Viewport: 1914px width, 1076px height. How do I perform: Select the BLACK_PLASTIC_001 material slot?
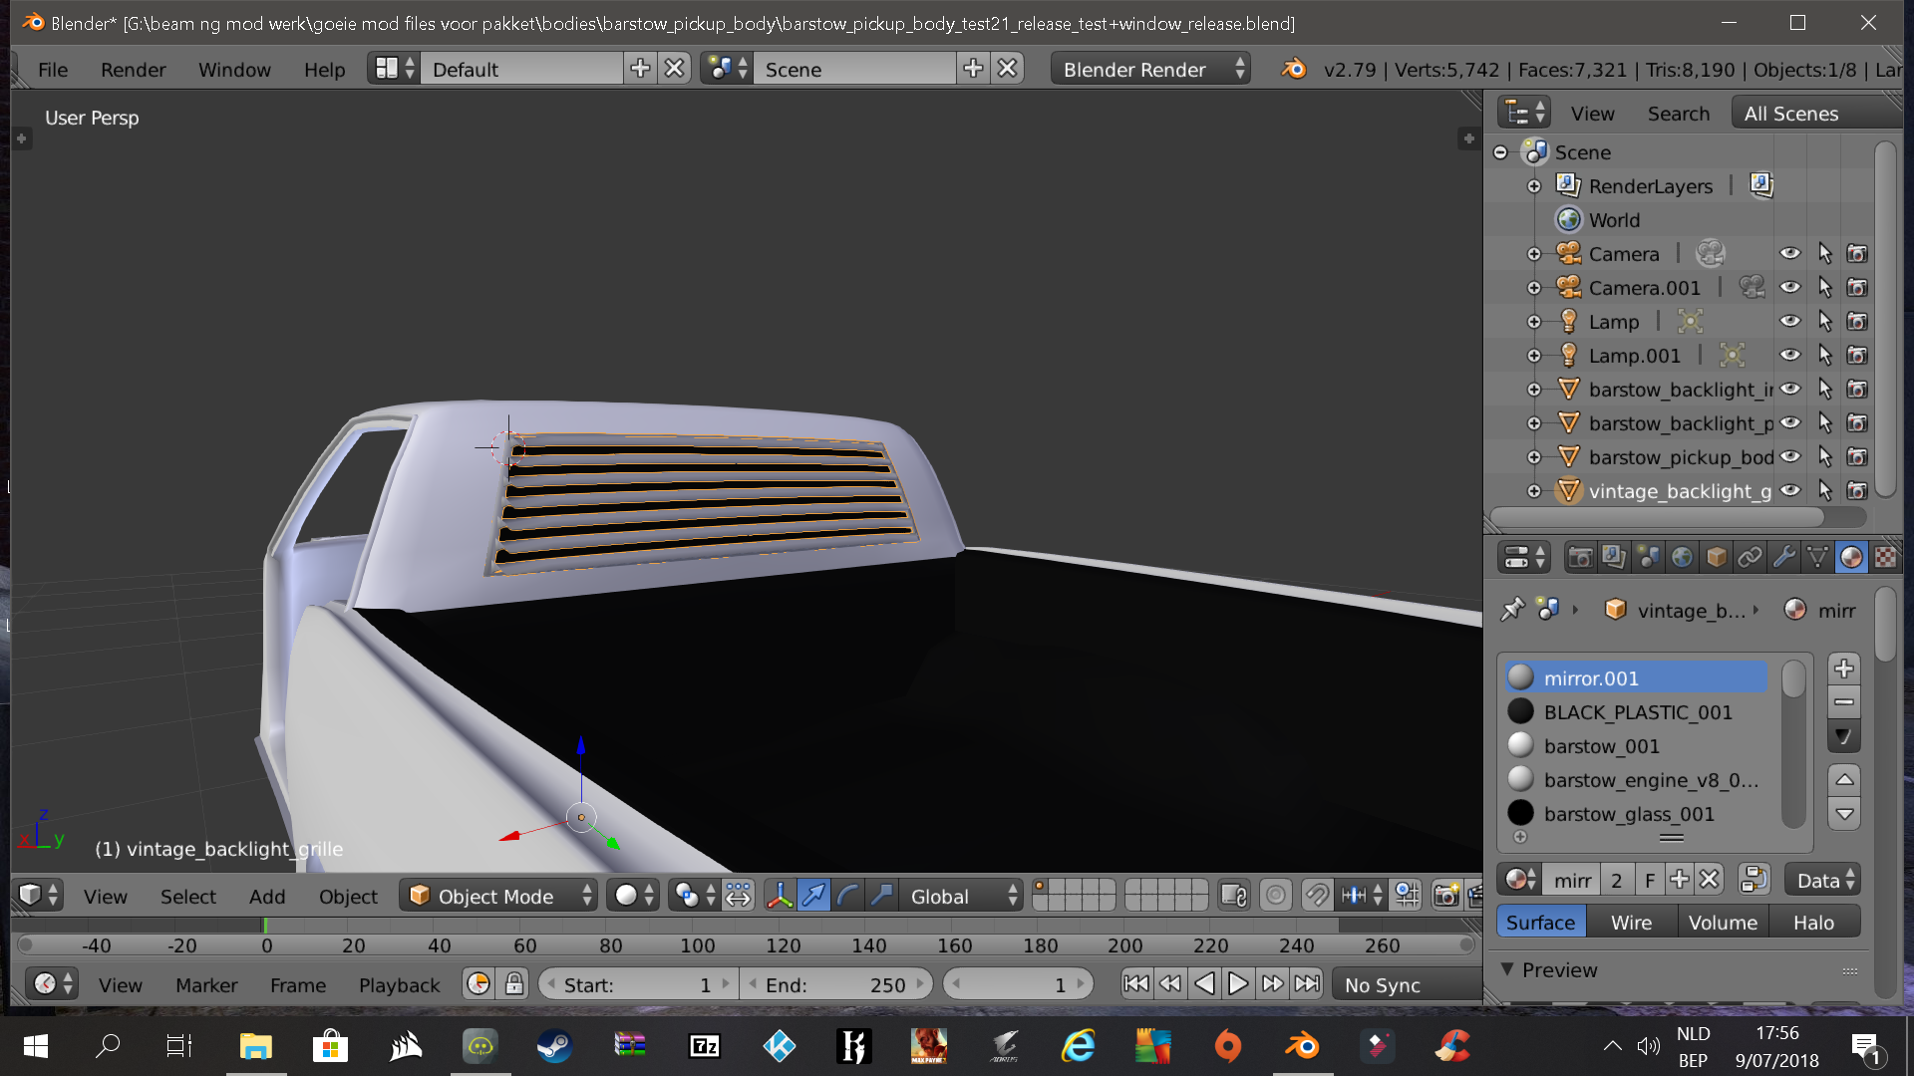tap(1637, 711)
